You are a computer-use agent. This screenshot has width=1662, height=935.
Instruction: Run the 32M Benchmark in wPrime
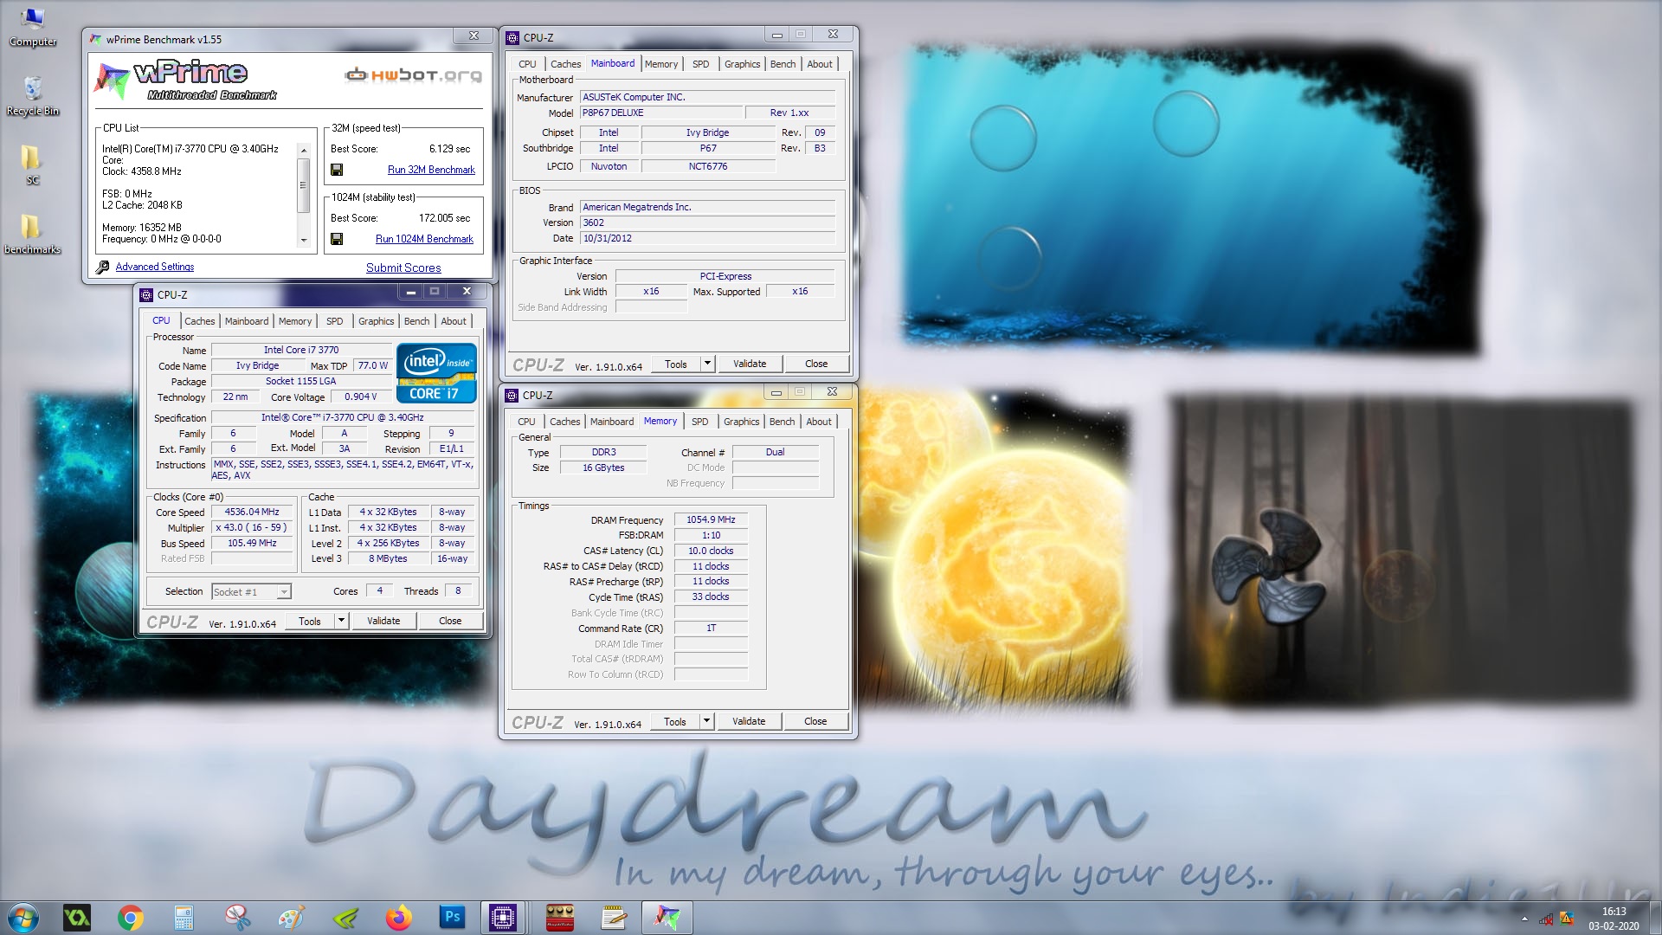coord(431,170)
